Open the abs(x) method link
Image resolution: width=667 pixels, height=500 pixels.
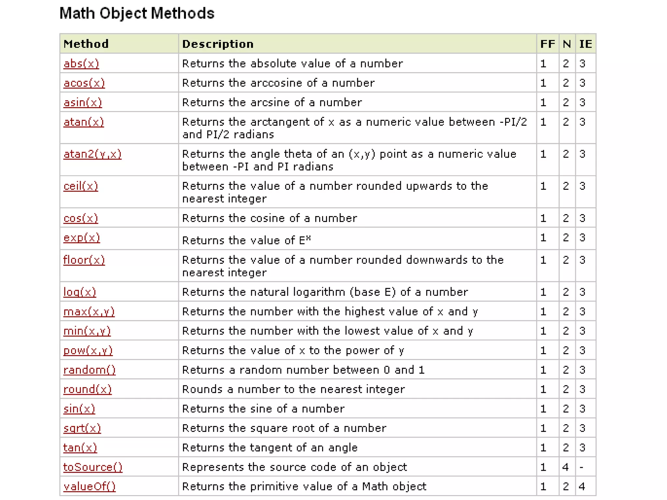pos(81,63)
